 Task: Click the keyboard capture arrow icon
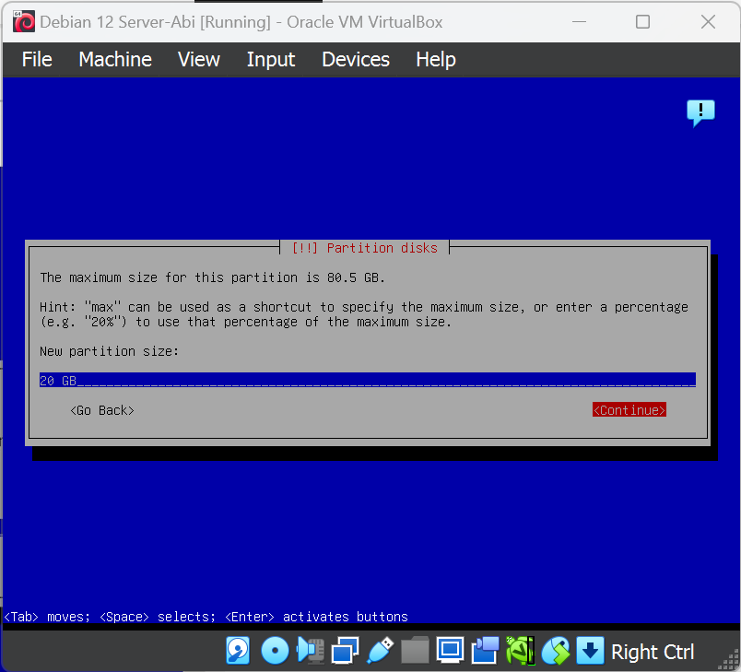pos(590,651)
